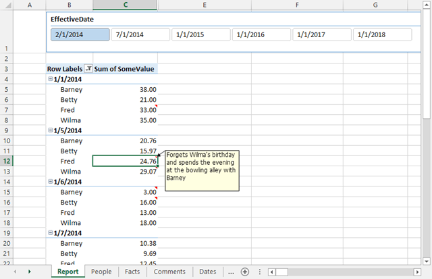Select the 7/1/2014 slicer item
432x279 pixels.
140,34
